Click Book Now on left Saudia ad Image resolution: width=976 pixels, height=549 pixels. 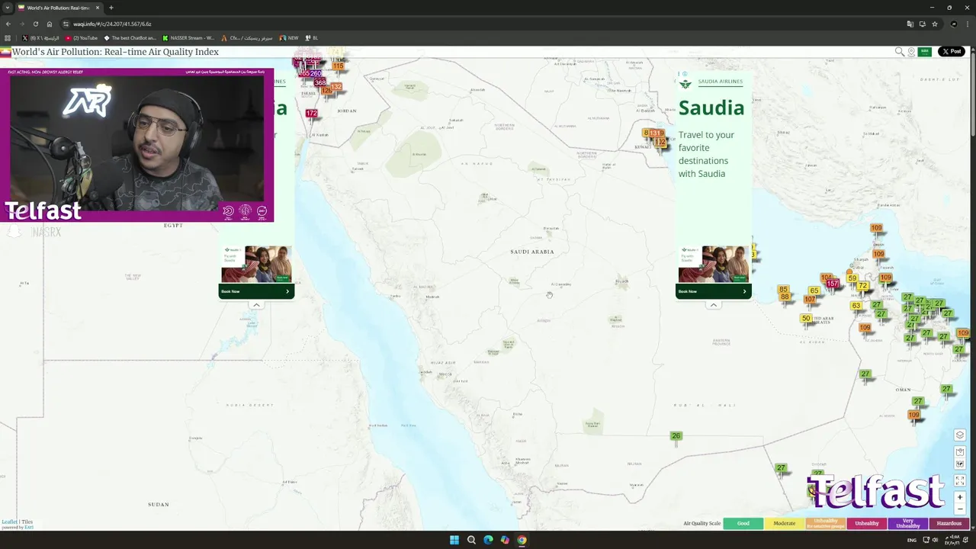pos(255,291)
